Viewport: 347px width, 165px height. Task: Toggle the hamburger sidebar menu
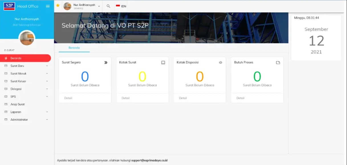48,6
